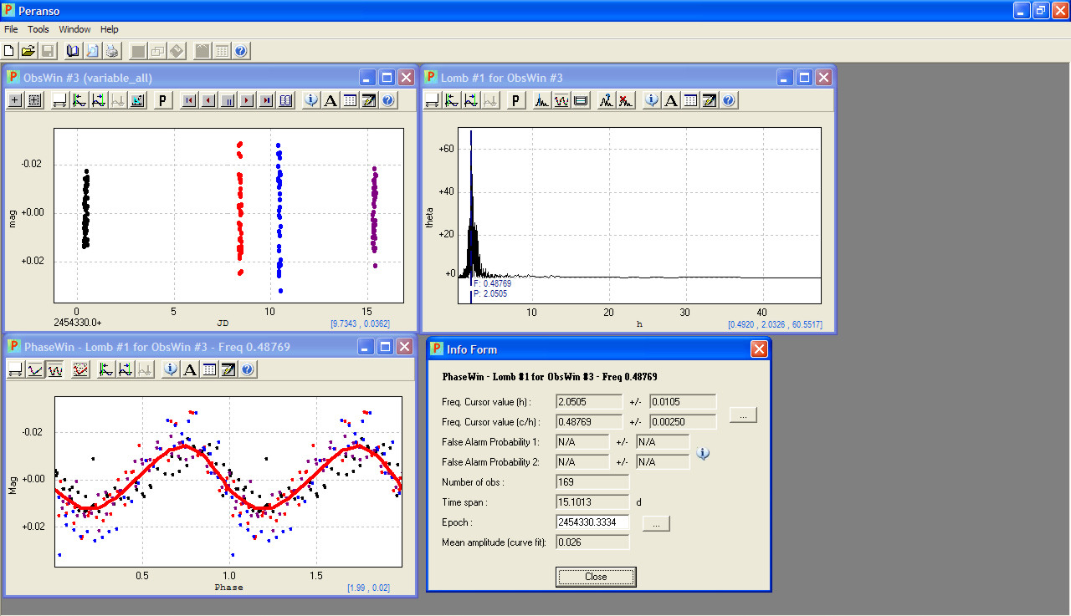Click the play forward button in ObsWin

(x=247, y=101)
